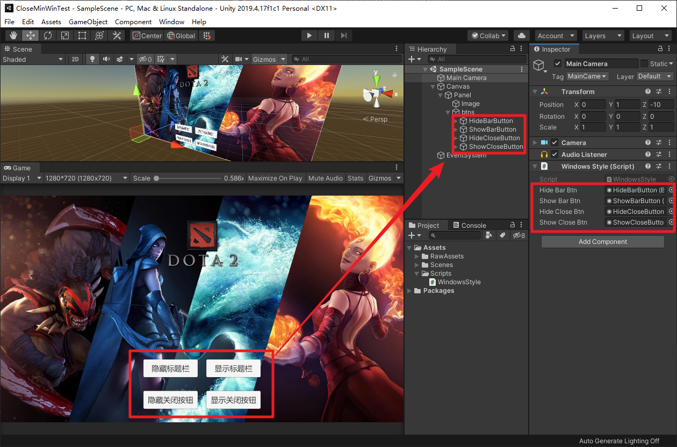Image resolution: width=677 pixels, height=447 pixels.
Task: Toggle grid snapping icon in toolbar
Action: [207, 35]
